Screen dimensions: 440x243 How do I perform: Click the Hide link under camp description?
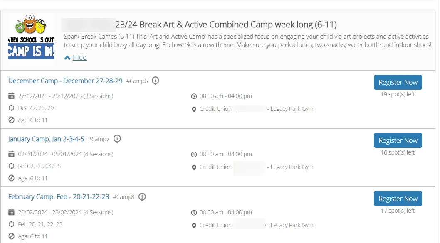[x=79, y=57]
